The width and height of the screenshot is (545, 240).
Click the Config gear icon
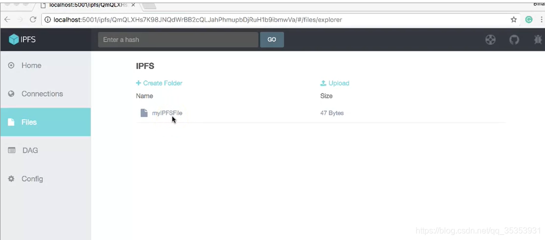pyautogui.click(x=11, y=179)
